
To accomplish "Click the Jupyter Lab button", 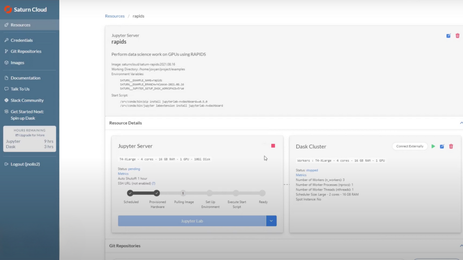I will [x=192, y=221].
